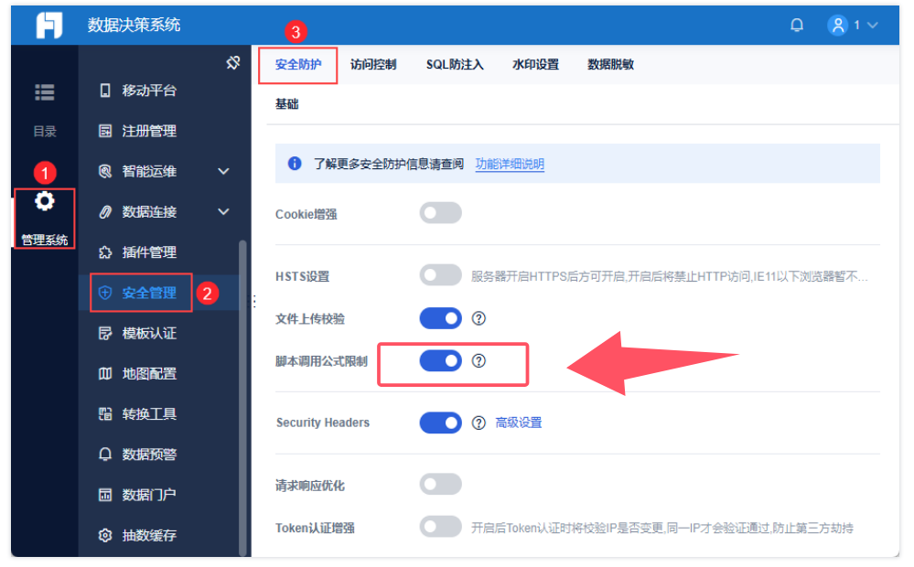This screenshot has width=914, height=567.
Task: Disable the 脚本调用公式限制 switch
Action: [440, 360]
